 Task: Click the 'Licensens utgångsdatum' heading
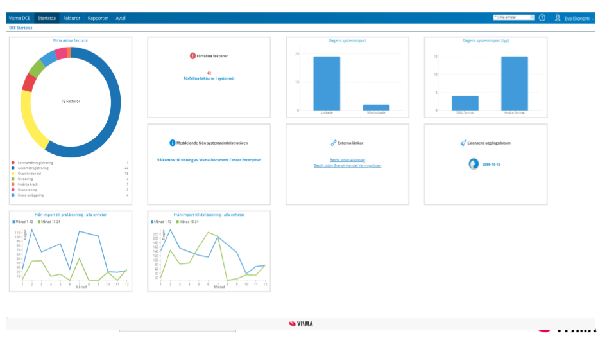coord(489,143)
